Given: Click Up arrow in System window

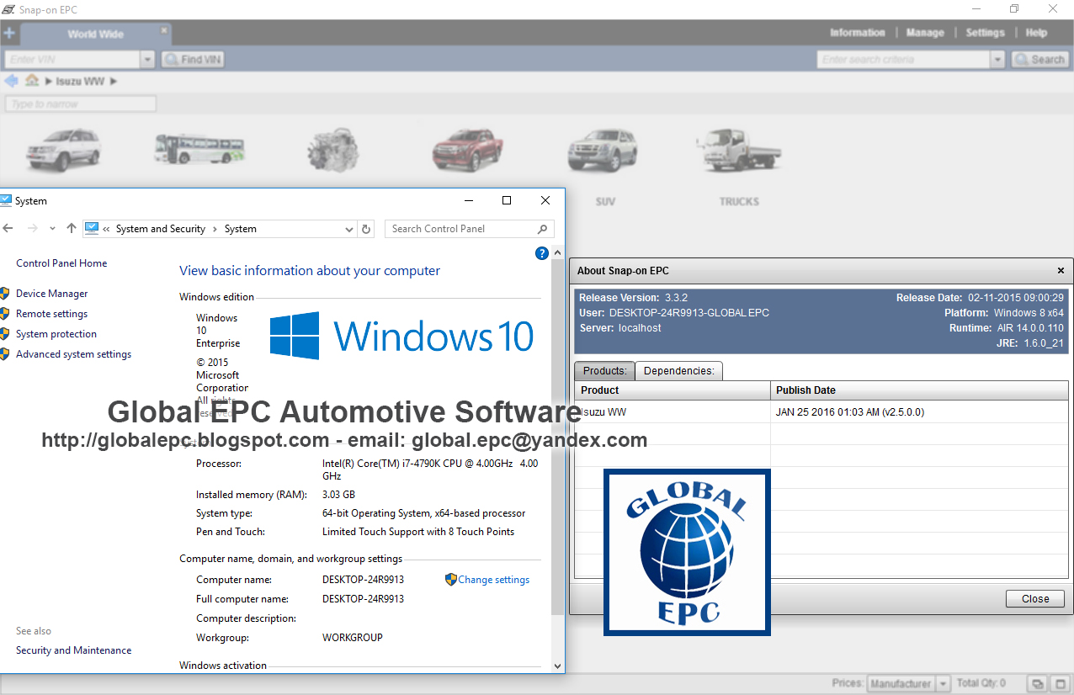Looking at the screenshot, I should (72, 228).
